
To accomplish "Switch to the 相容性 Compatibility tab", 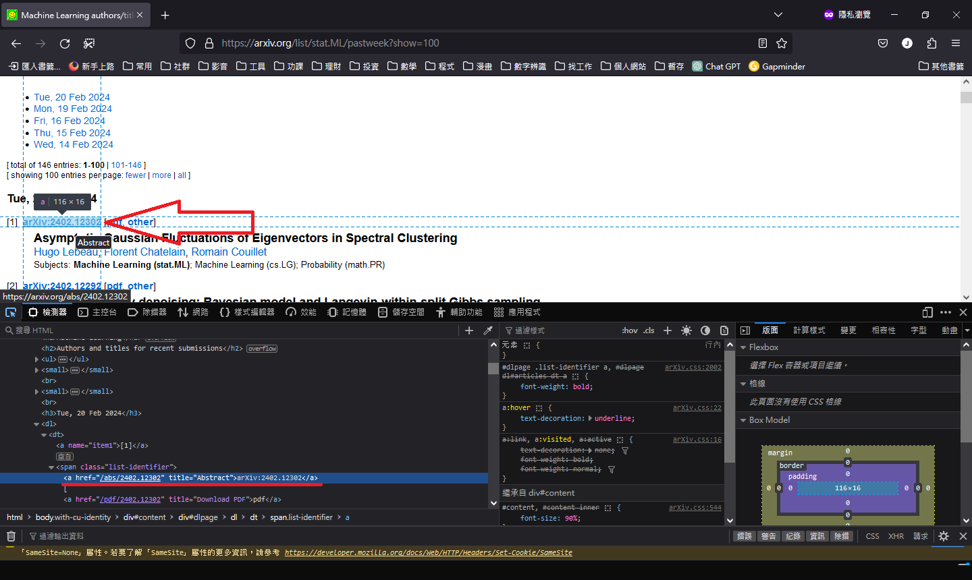I will point(884,330).
